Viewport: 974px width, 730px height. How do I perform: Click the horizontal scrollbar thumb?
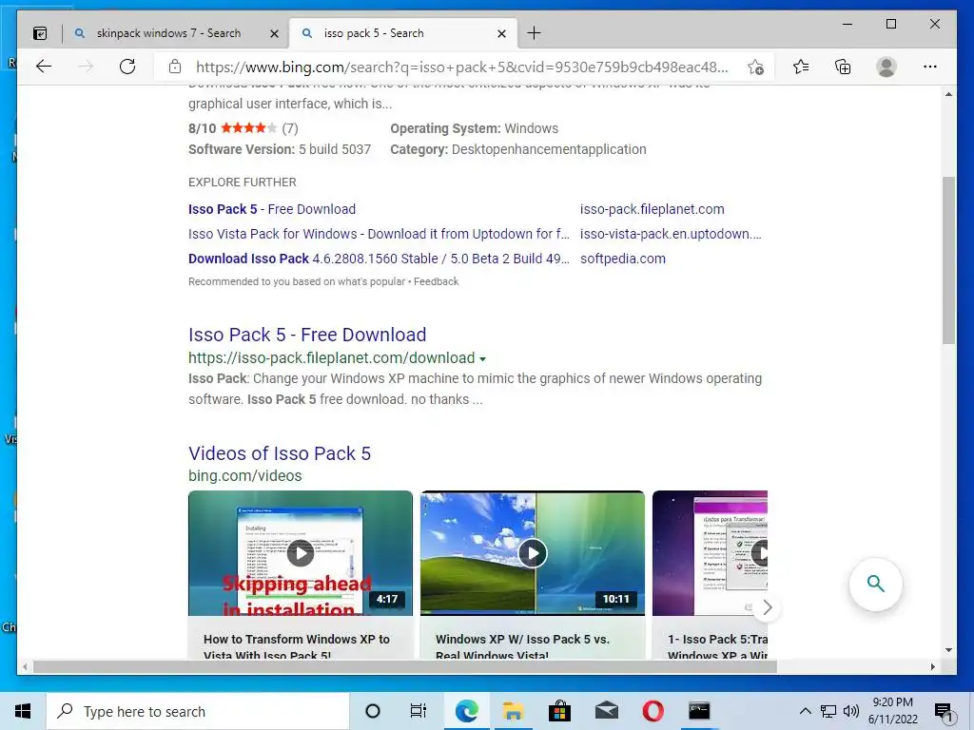click(405, 666)
